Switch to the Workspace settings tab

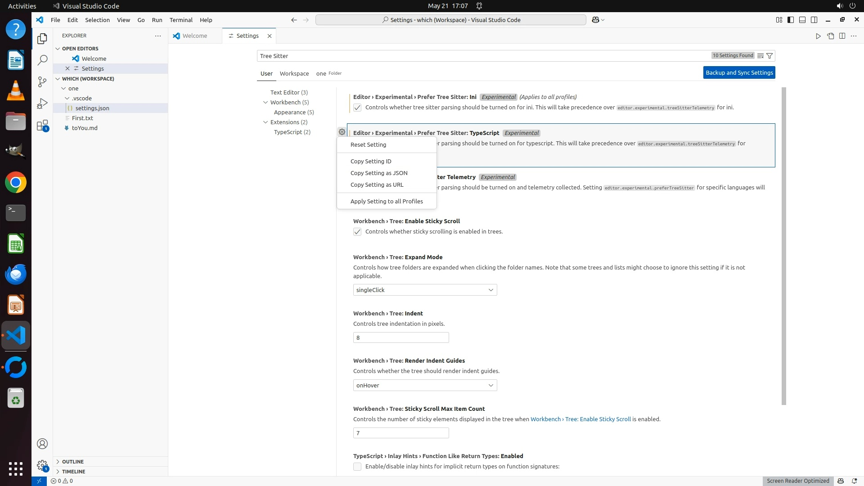coord(294,73)
